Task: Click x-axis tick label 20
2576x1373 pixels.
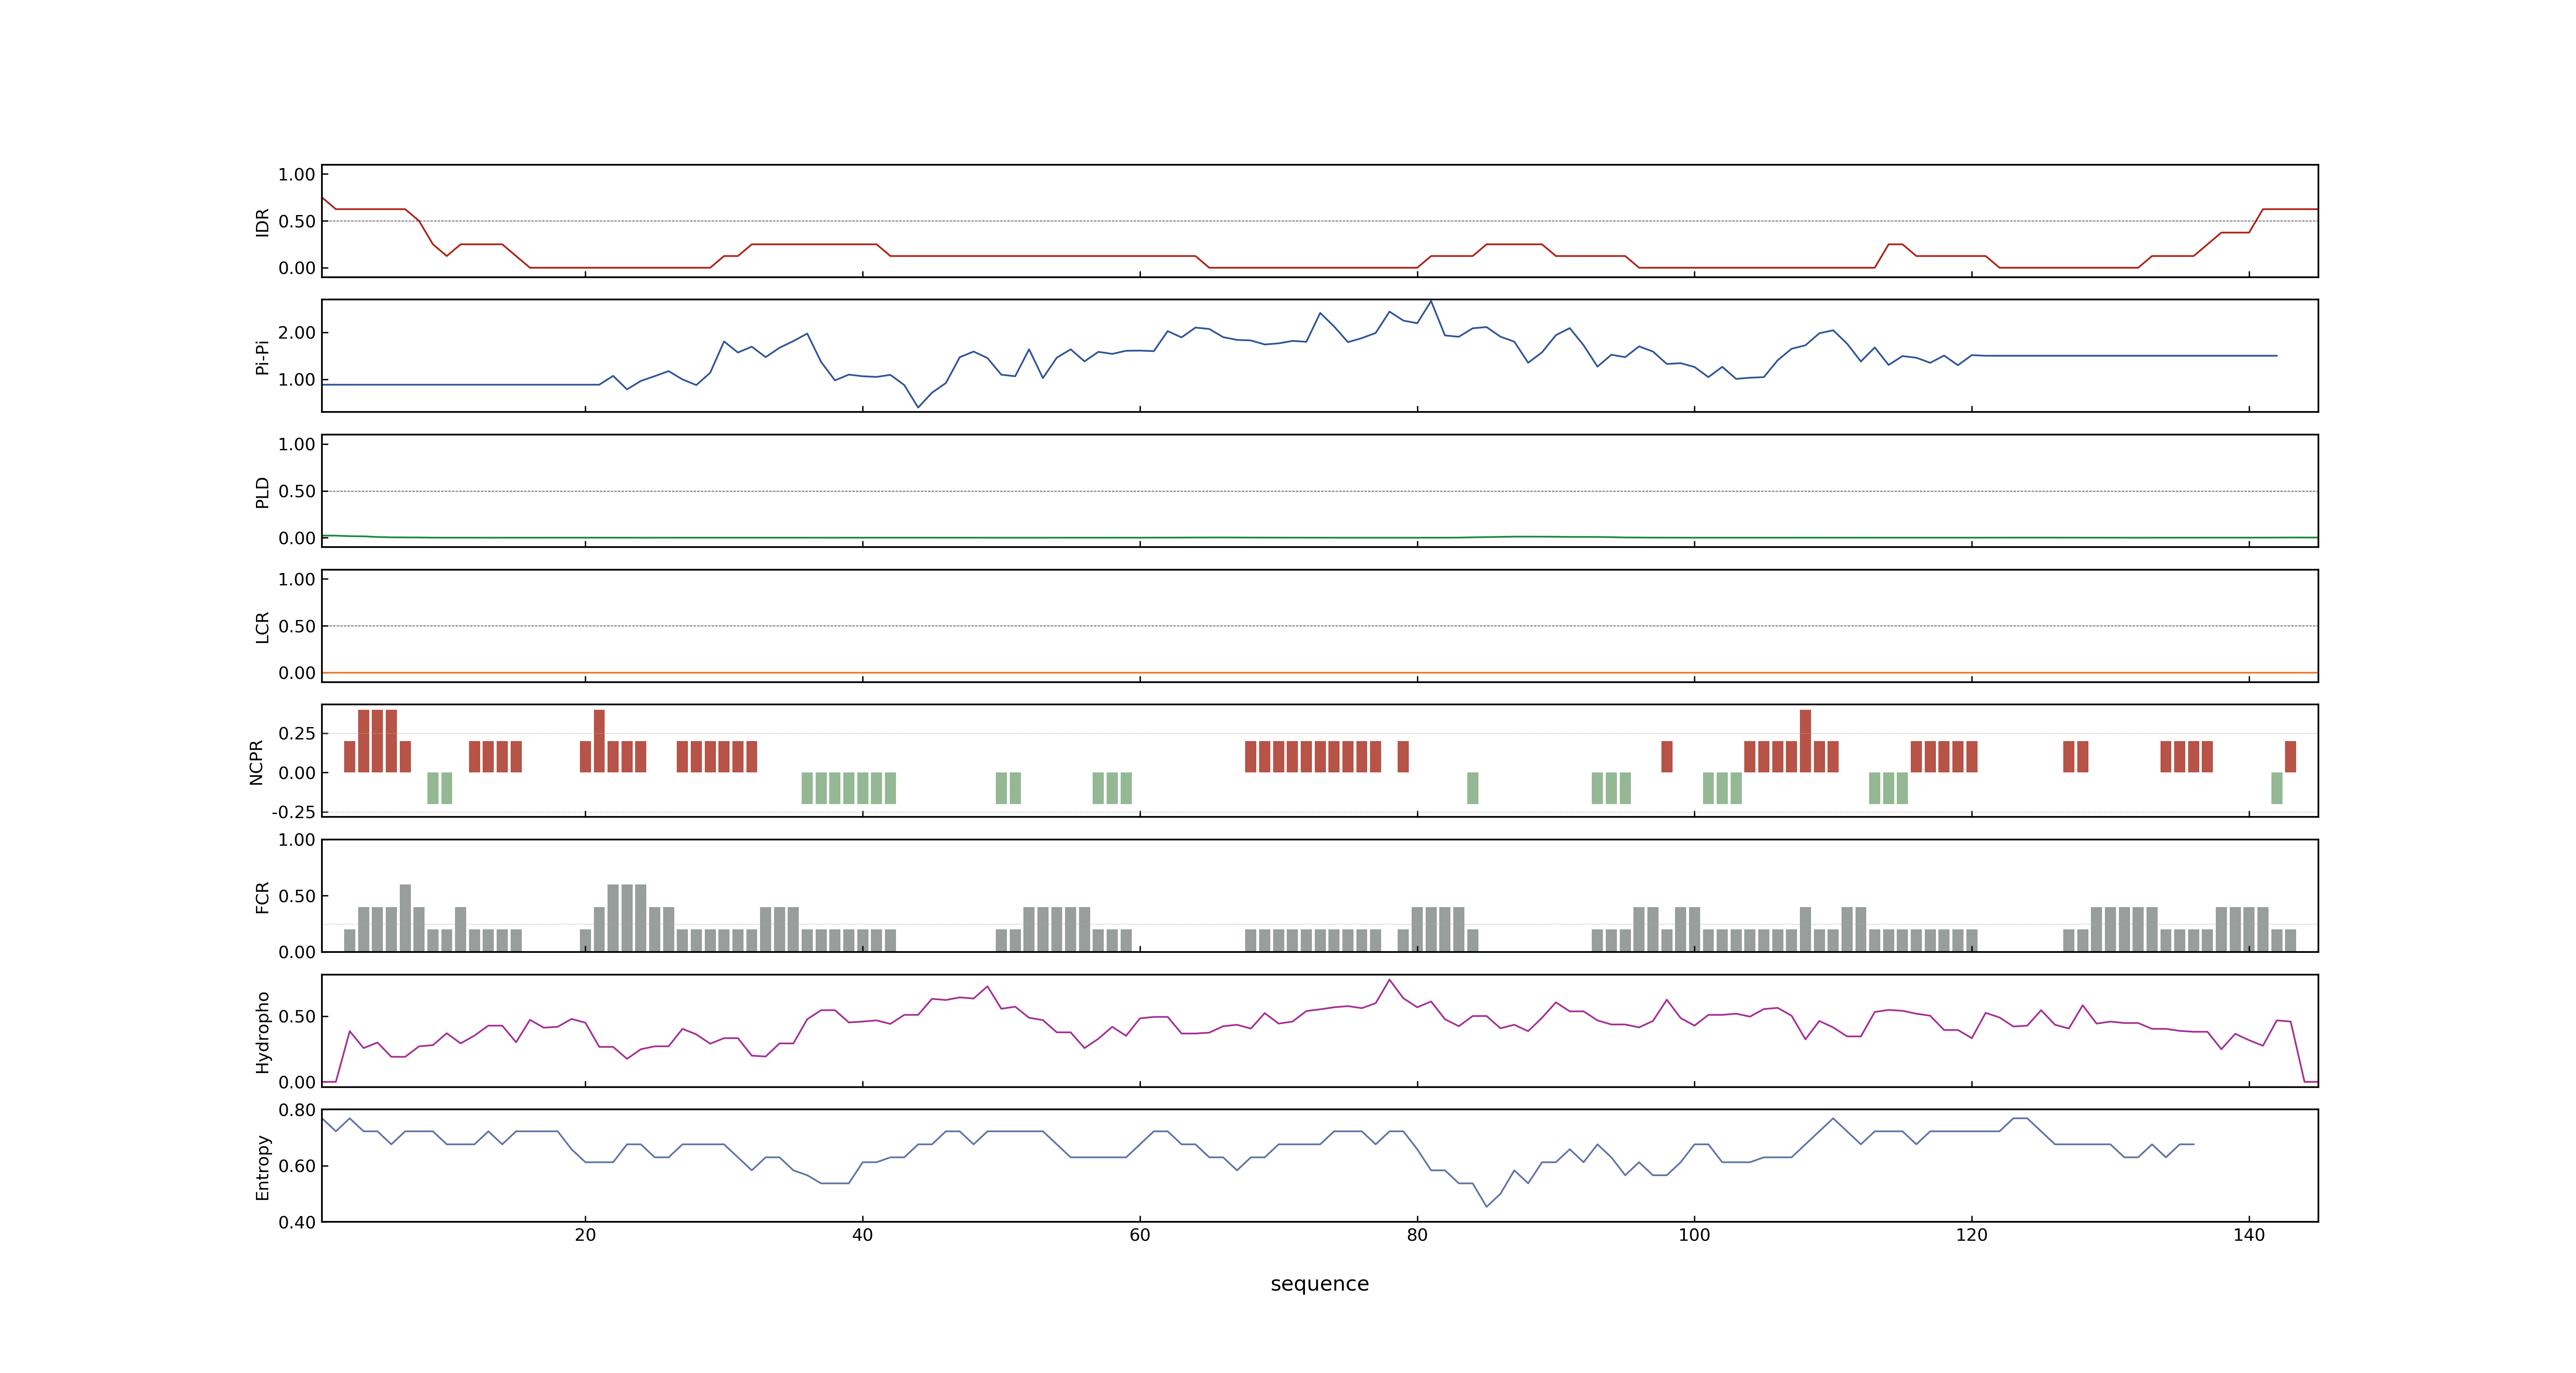Action: tap(585, 1235)
